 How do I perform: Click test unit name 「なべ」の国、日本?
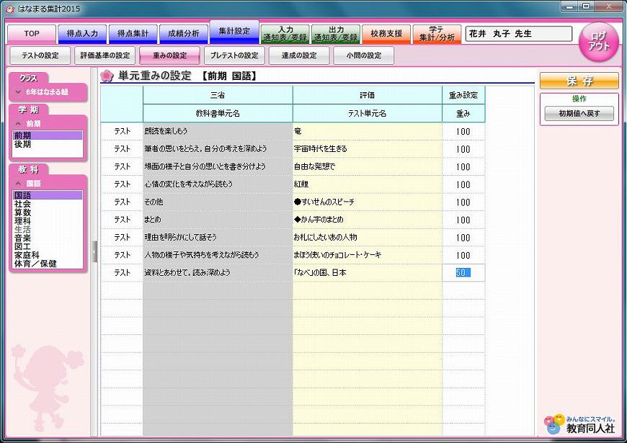click(320, 273)
